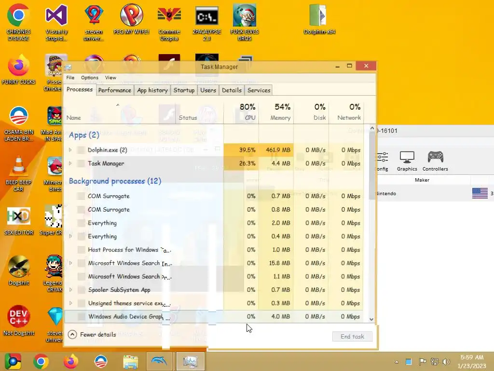Open the clock showing 5:59 AM
This screenshot has height=371, width=494.
(472, 361)
